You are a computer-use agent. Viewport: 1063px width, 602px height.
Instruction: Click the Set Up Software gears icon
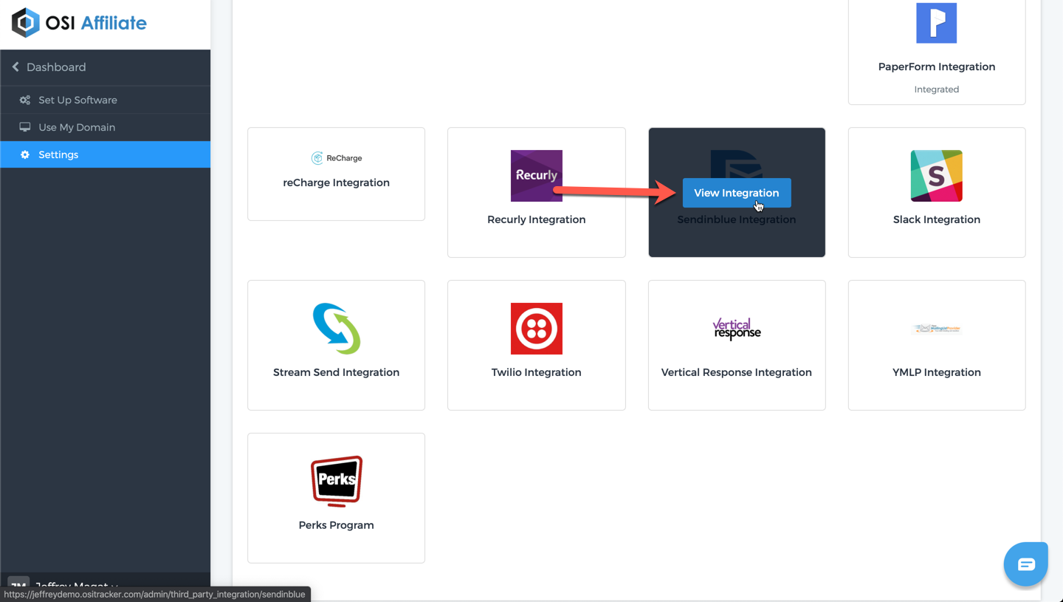click(x=25, y=100)
